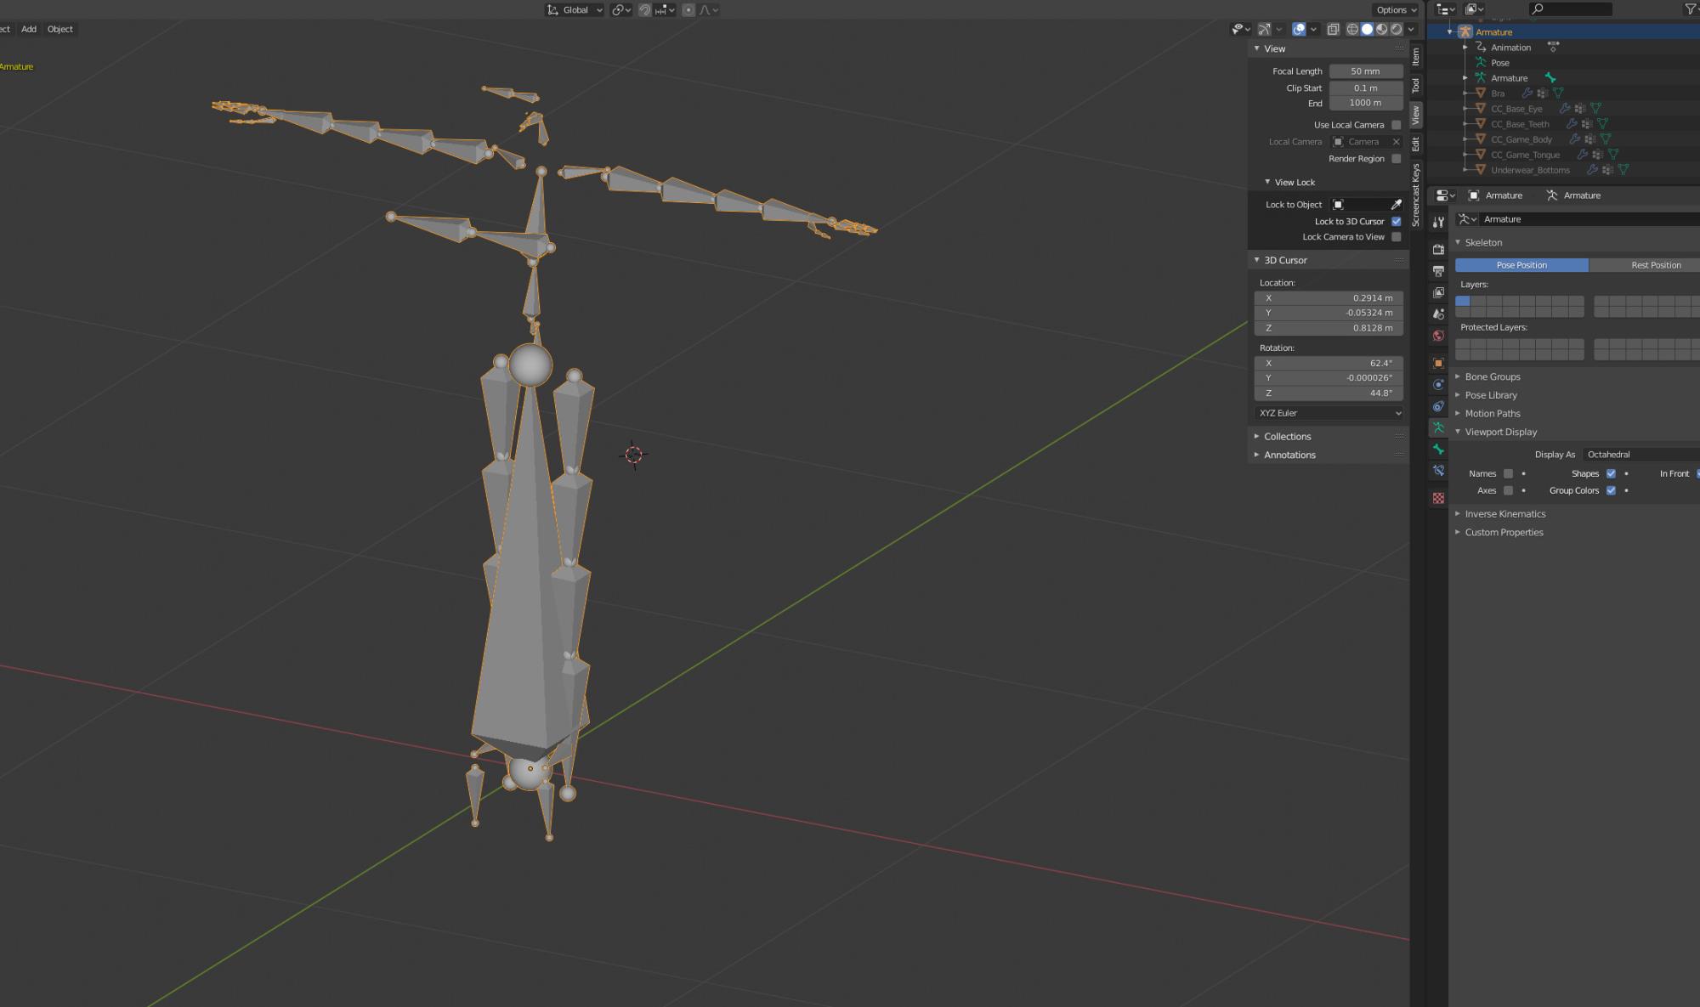Open the outliner display mode menu
1700x1007 pixels.
[1475, 9]
